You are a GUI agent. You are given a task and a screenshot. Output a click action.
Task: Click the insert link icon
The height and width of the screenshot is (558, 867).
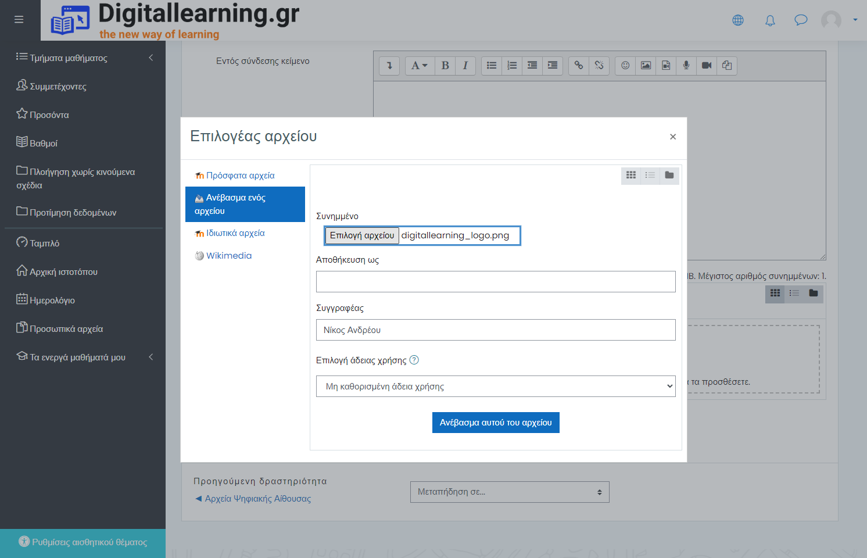(579, 66)
